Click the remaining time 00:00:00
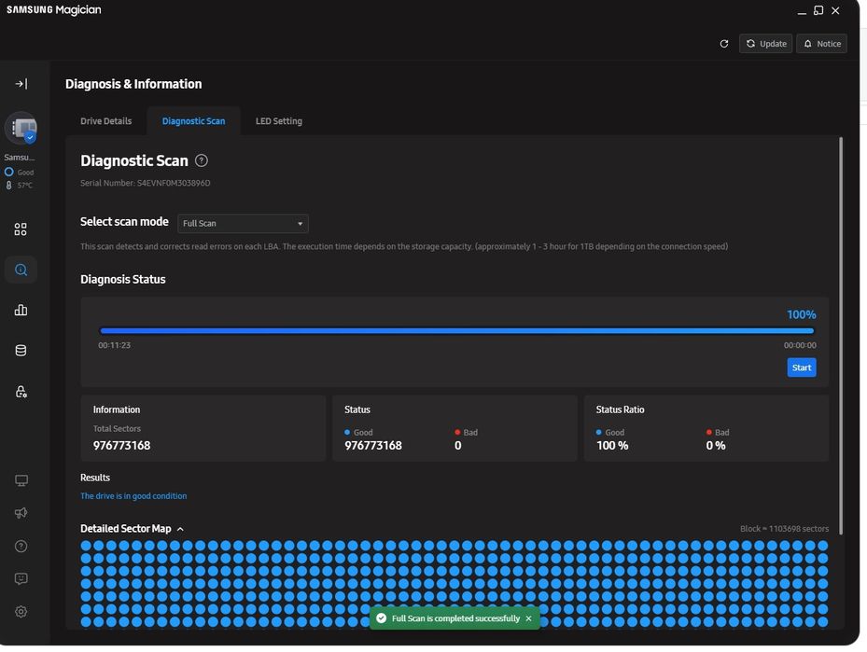The width and height of the screenshot is (867, 652). click(800, 345)
